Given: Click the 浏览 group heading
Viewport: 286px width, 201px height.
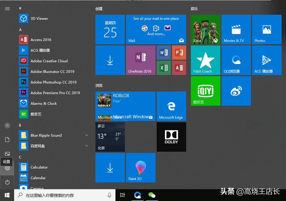Looking at the screenshot, I should click(x=99, y=86).
